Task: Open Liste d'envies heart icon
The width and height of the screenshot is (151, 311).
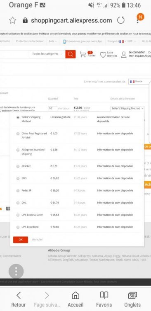Action: [103, 55]
